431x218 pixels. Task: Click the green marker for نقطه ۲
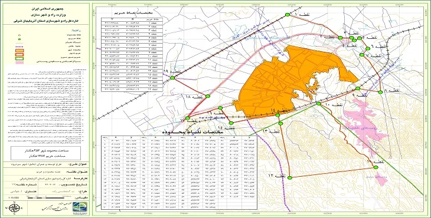point(340,38)
